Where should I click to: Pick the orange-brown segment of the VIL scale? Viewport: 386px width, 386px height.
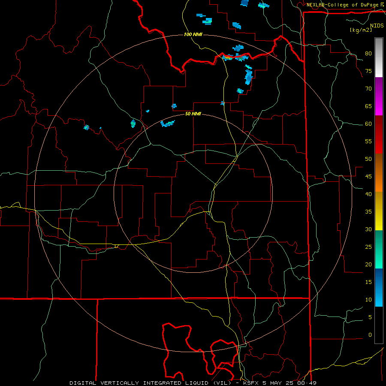379,172
